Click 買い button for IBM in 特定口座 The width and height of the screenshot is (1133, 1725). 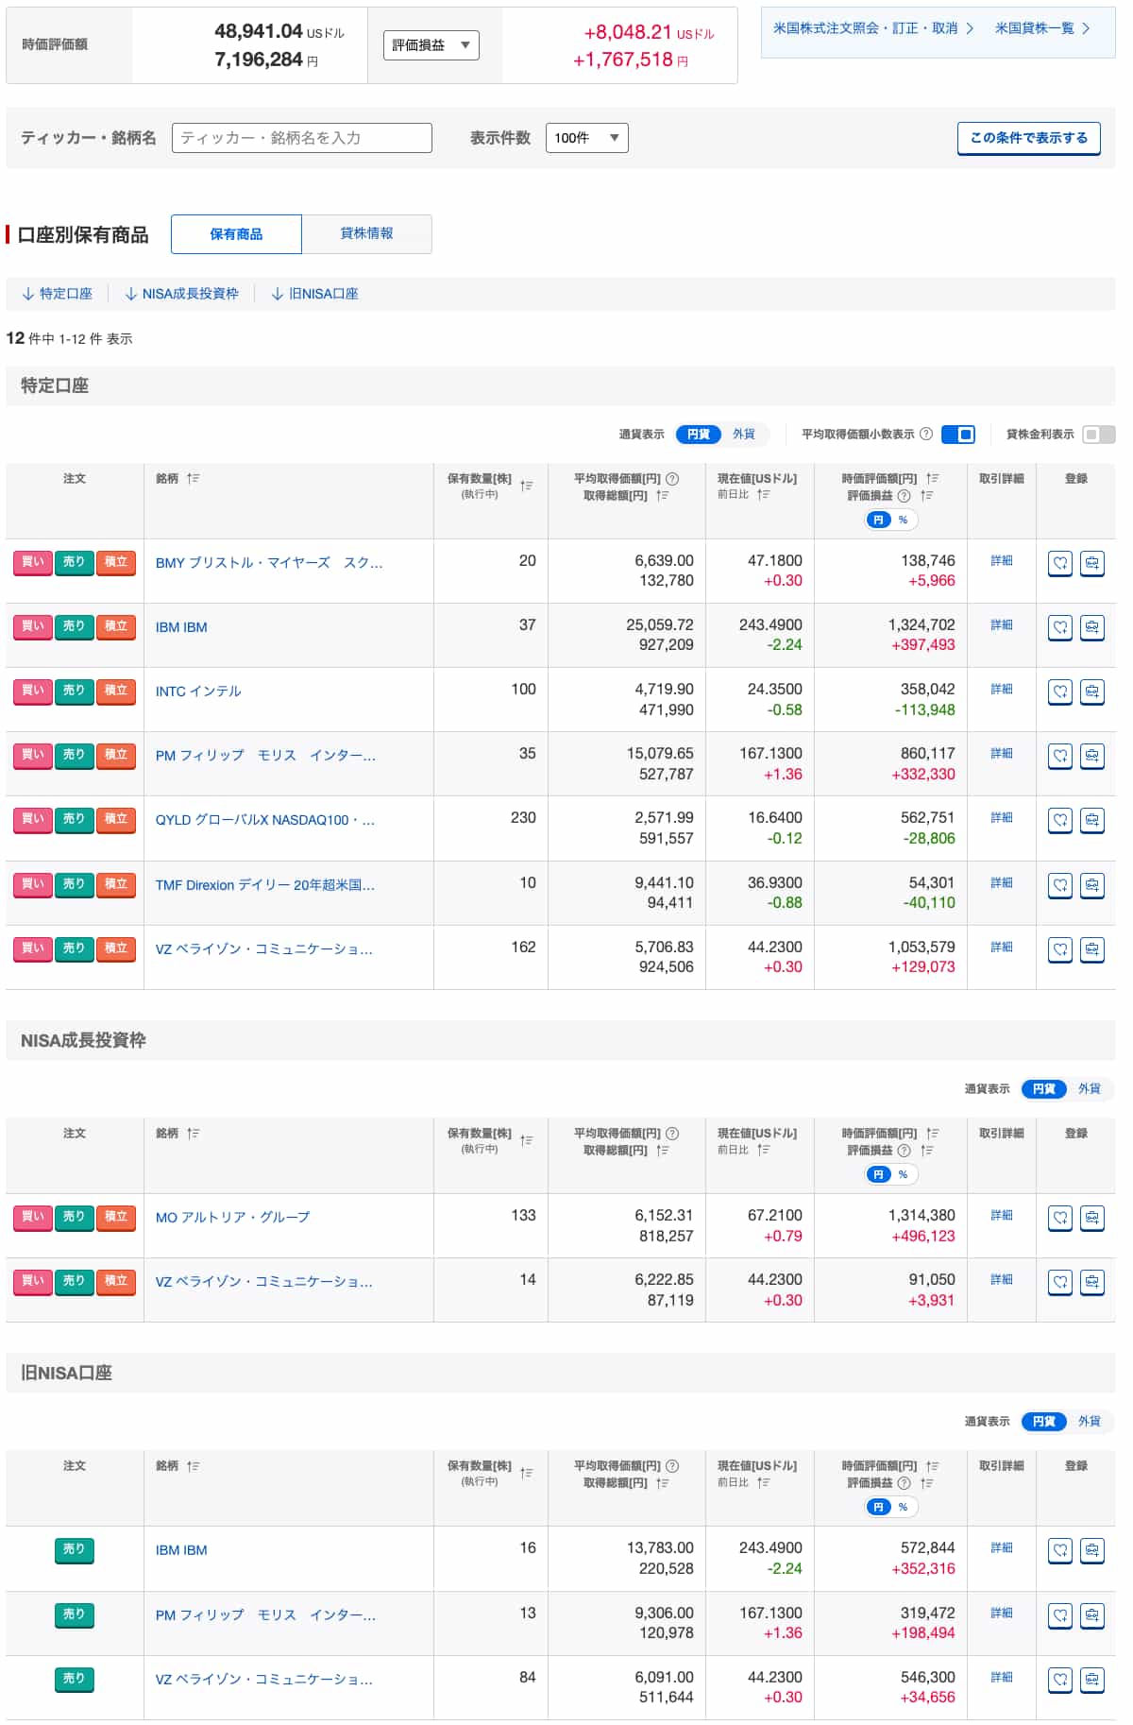(32, 627)
